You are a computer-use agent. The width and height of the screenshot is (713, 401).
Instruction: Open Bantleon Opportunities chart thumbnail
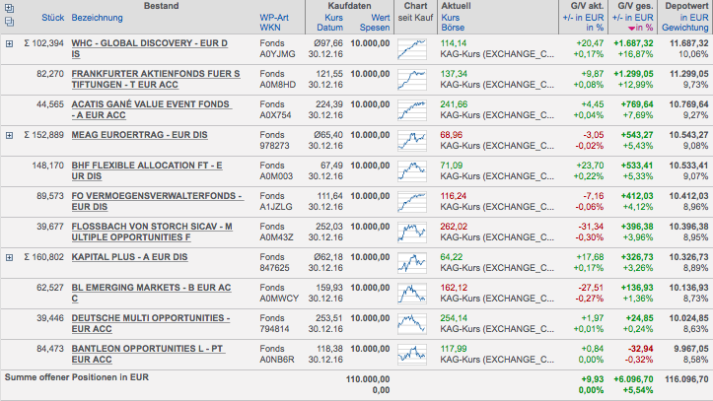412,354
